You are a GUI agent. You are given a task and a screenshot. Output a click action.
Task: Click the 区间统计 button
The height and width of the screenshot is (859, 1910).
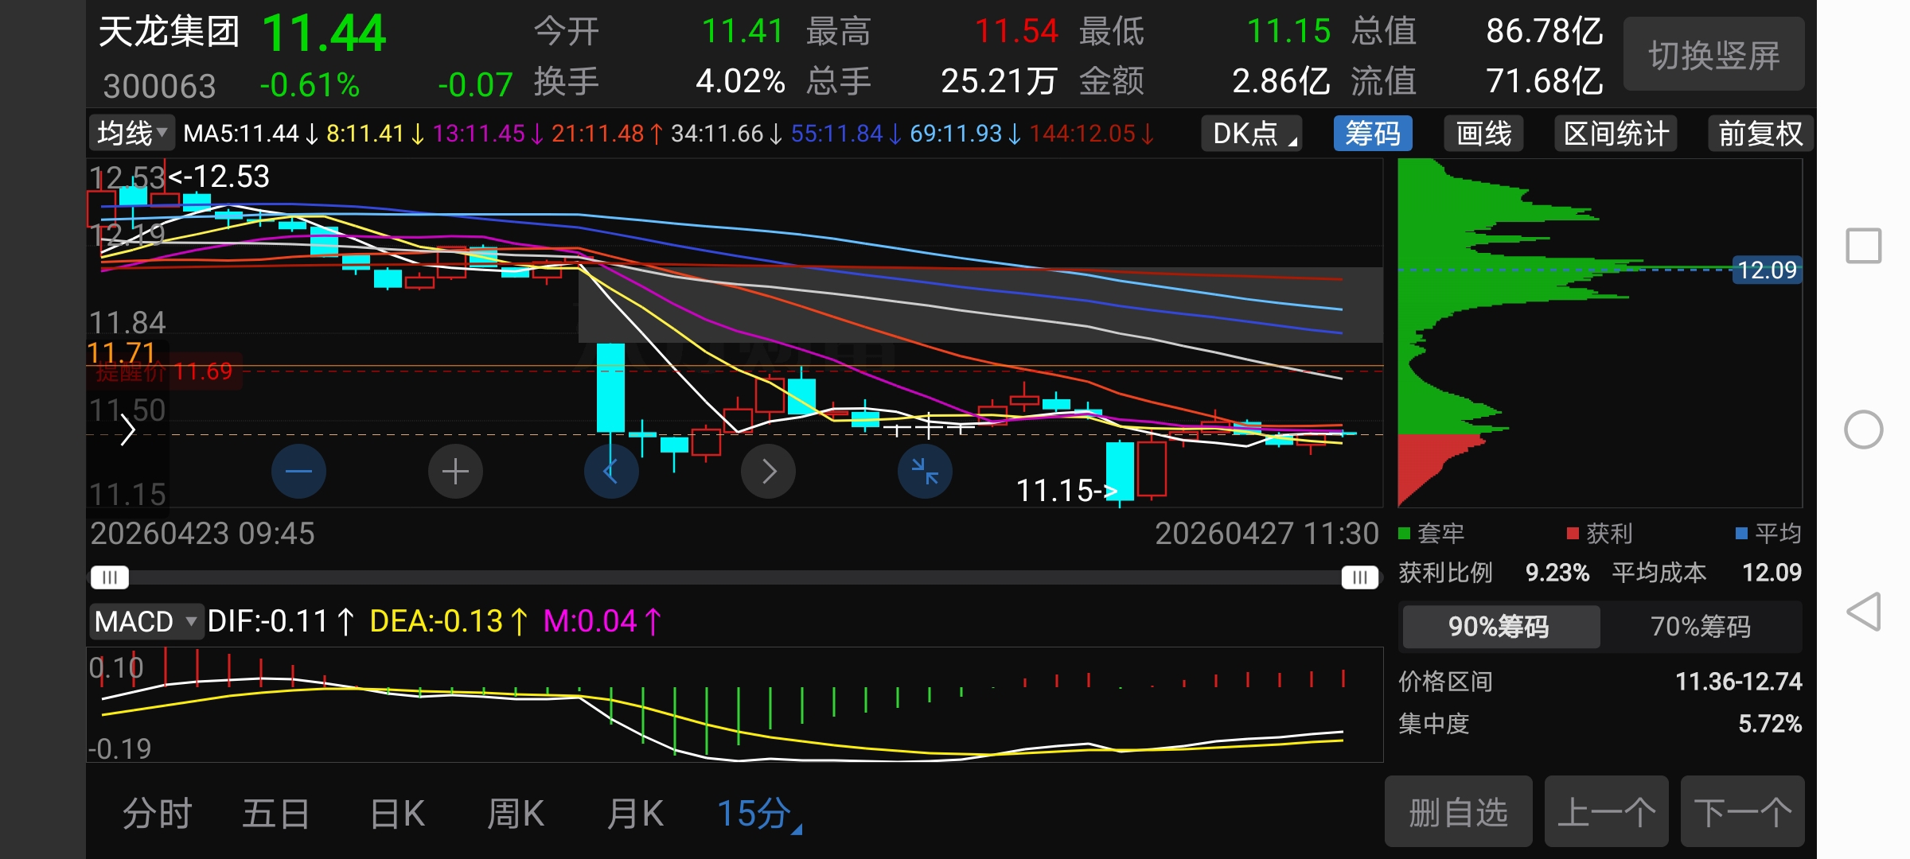[1616, 134]
